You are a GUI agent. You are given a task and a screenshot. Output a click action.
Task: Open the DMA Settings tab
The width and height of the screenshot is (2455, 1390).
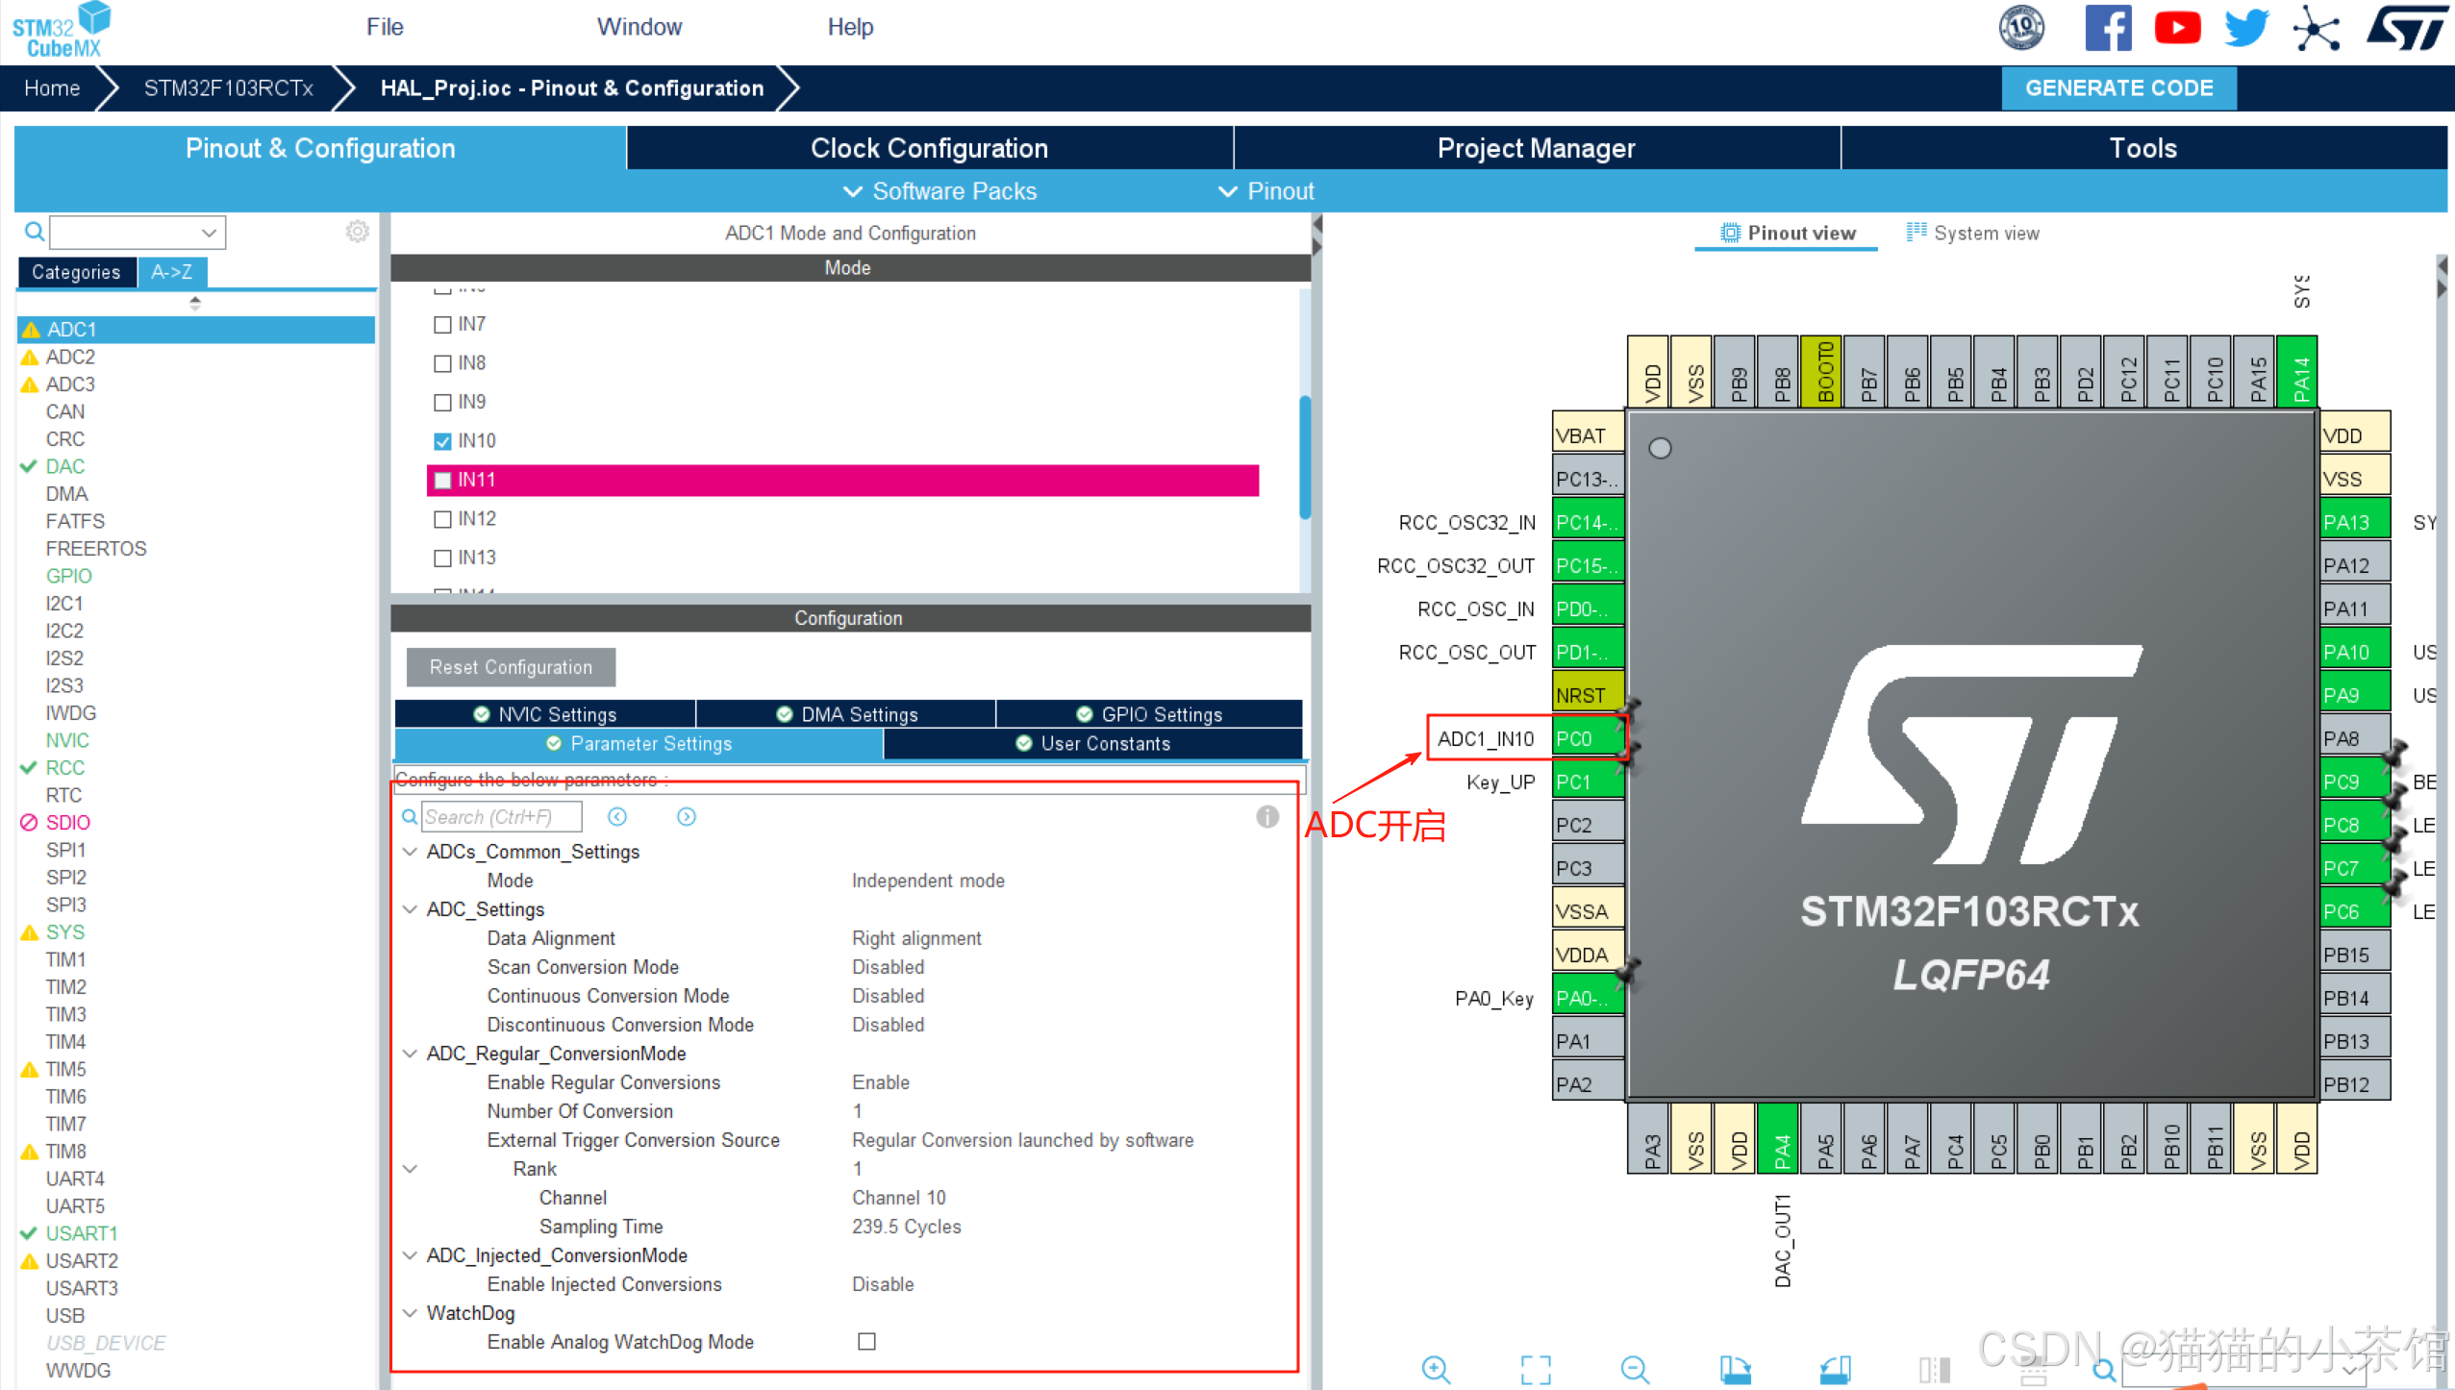click(x=846, y=714)
